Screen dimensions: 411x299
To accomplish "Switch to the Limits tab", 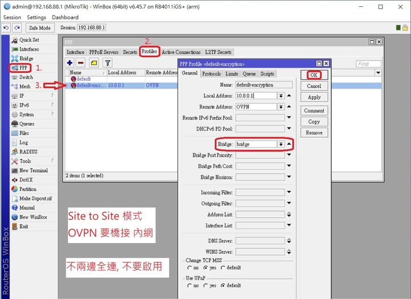I will tap(232, 74).
